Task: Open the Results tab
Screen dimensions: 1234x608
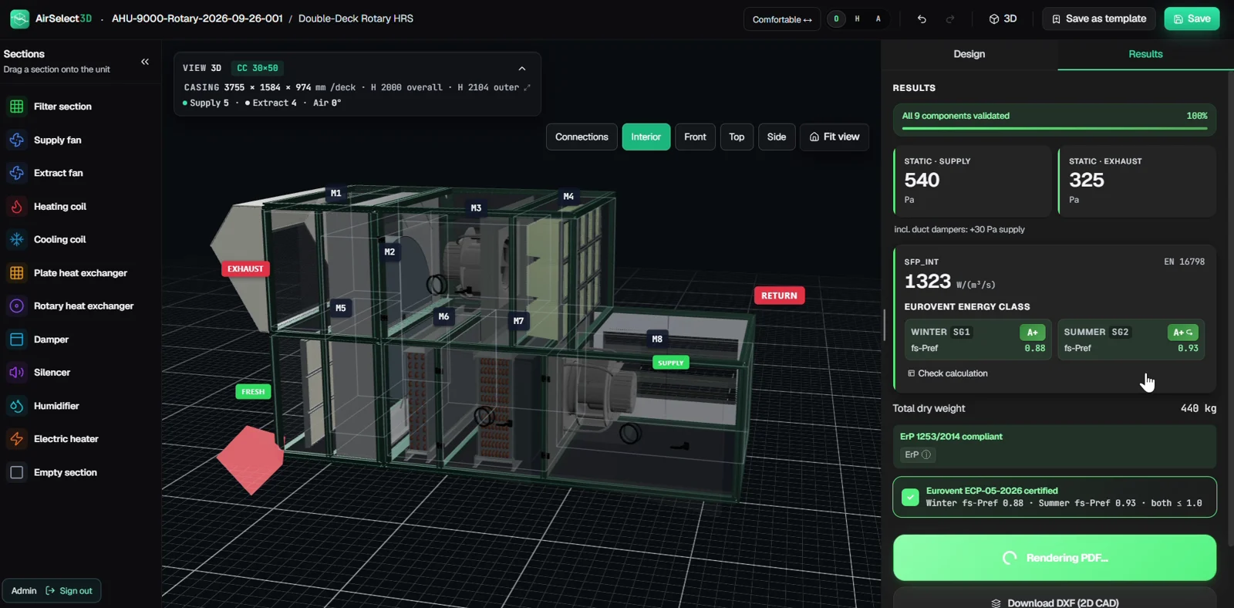Action: [1145, 54]
